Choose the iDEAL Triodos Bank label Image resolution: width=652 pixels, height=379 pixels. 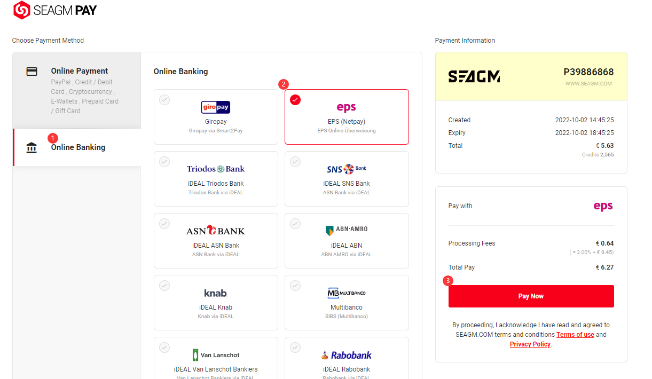[x=216, y=184]
